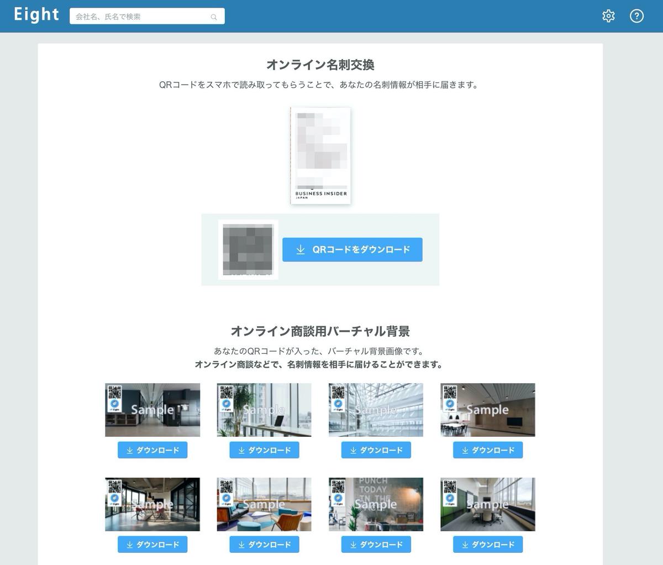The width and height of the screenshot is (663, 565).
Task: Click the QRコードをダウンロード button
Action: pos(352,249)
